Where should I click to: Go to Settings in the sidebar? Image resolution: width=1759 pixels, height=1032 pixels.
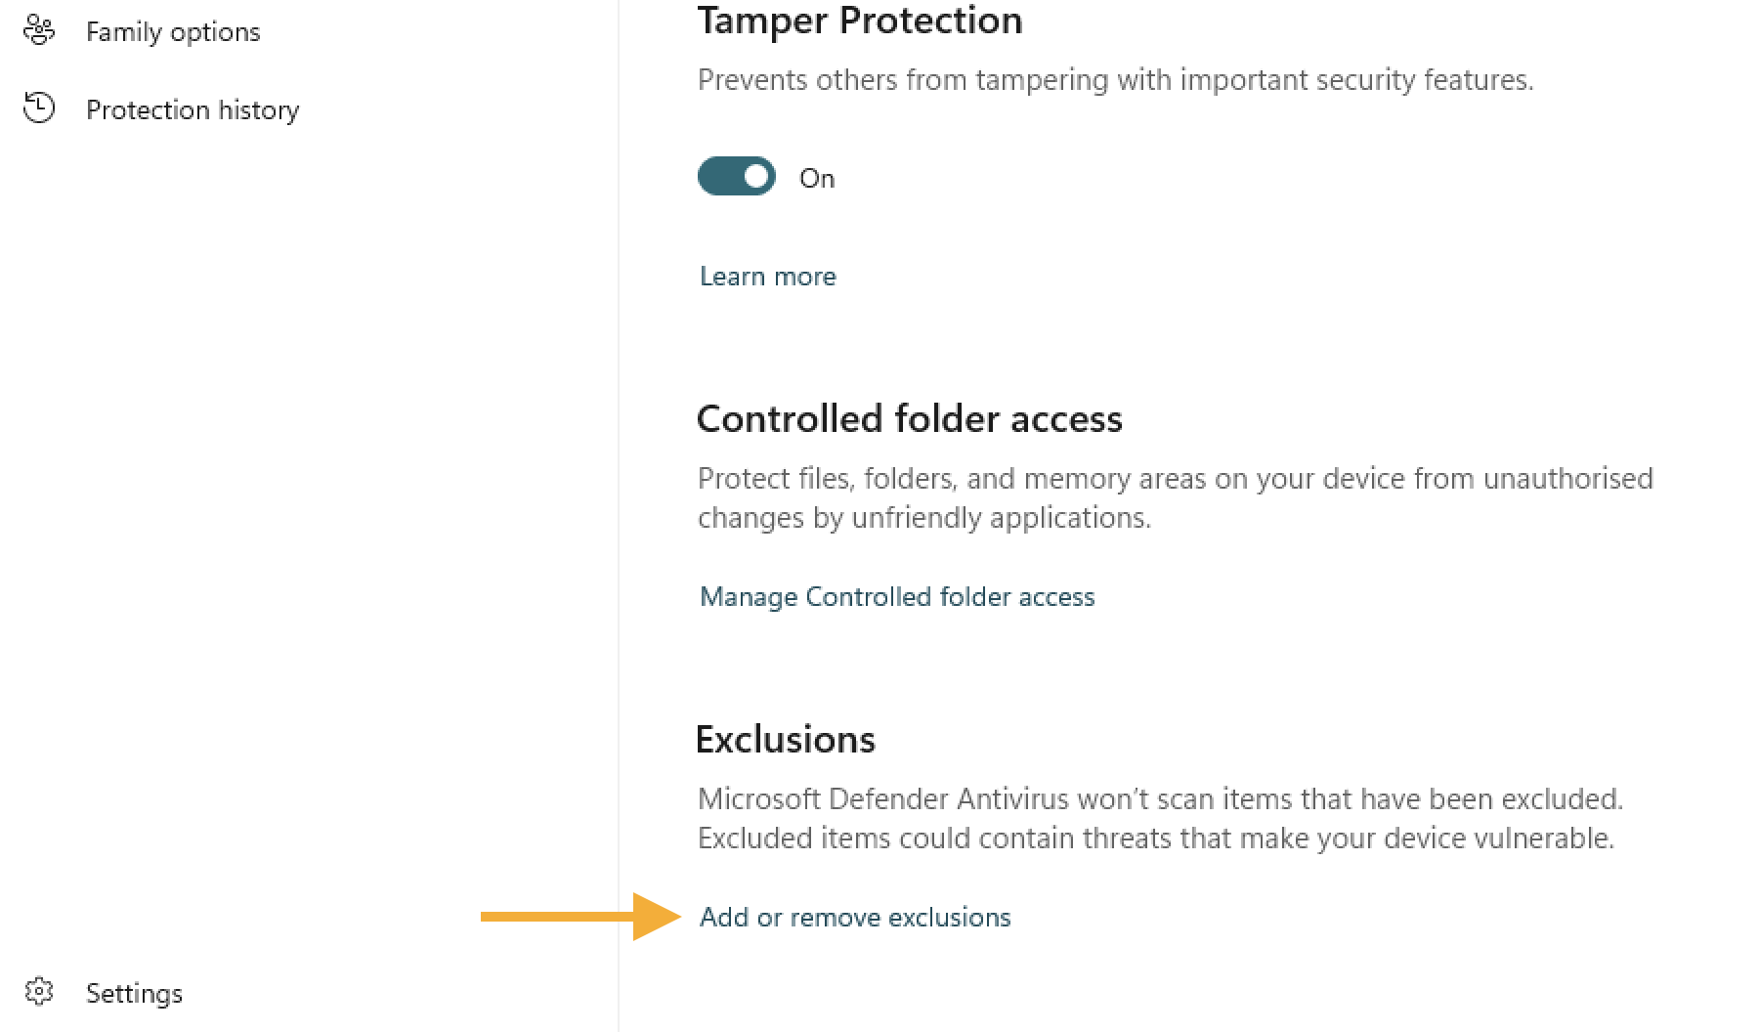[134, 993]
